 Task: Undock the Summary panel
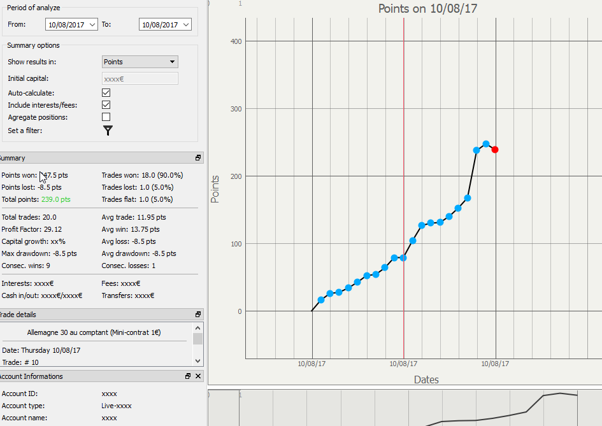tap(198, 158)
